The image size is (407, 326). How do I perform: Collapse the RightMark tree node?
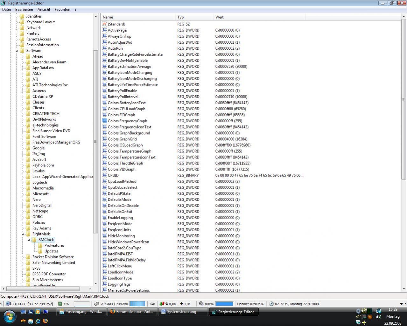click(x=23, y=234)
